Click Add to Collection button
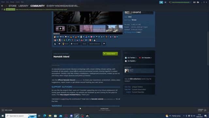The image size is (209, 118). pos(94,44)
